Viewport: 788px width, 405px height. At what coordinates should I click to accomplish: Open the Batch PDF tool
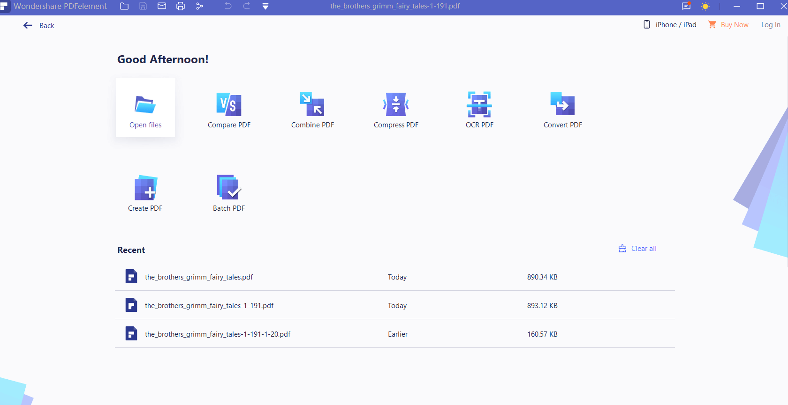click(x=229, y=193)
